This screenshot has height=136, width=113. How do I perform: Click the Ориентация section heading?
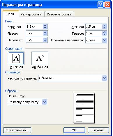[x=14, y=49]
